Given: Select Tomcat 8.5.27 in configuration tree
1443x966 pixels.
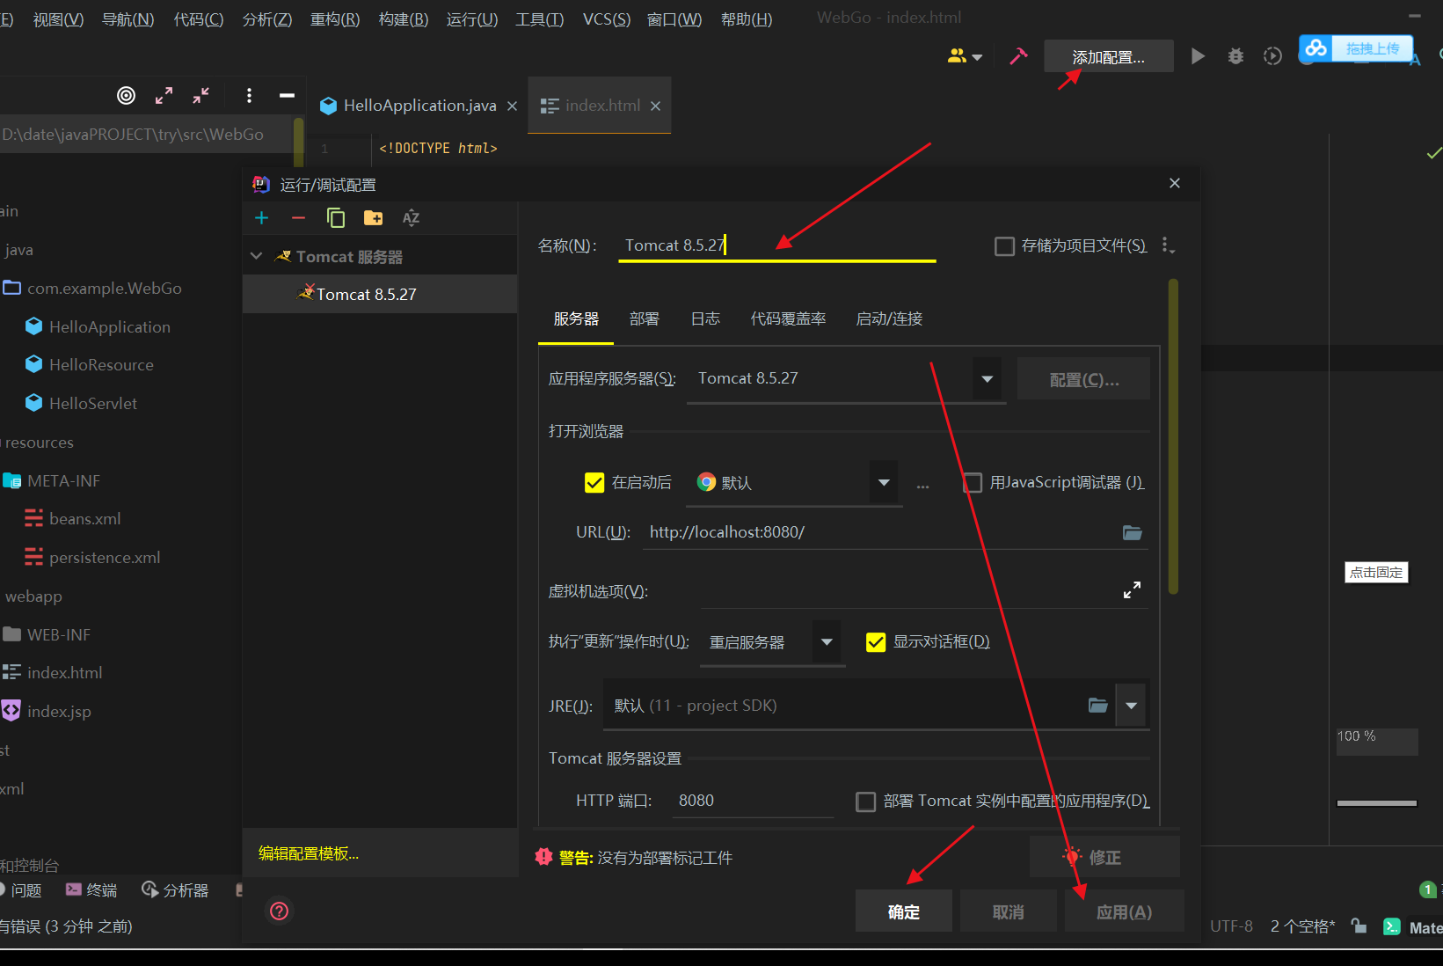Looking at the screenshot, I should 380,294.
